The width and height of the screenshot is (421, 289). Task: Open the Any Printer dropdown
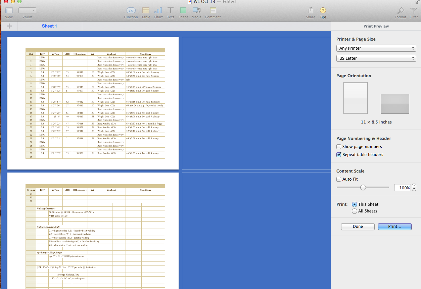376,48
